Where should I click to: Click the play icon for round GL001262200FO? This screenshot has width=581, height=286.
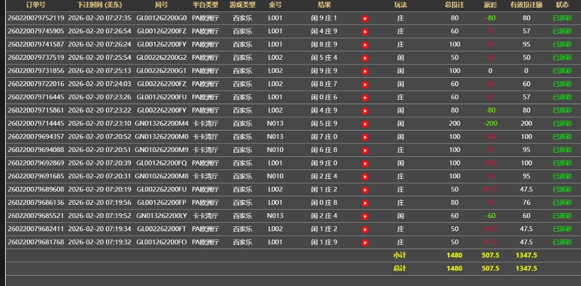[365, 243]
